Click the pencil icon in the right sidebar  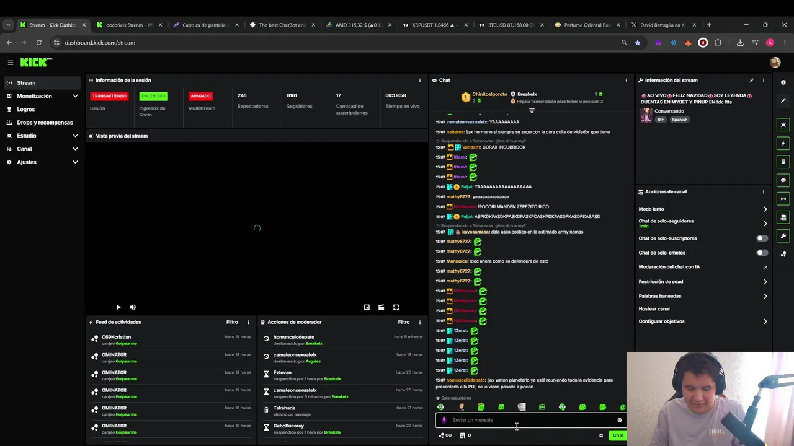[x=783, y=100]
